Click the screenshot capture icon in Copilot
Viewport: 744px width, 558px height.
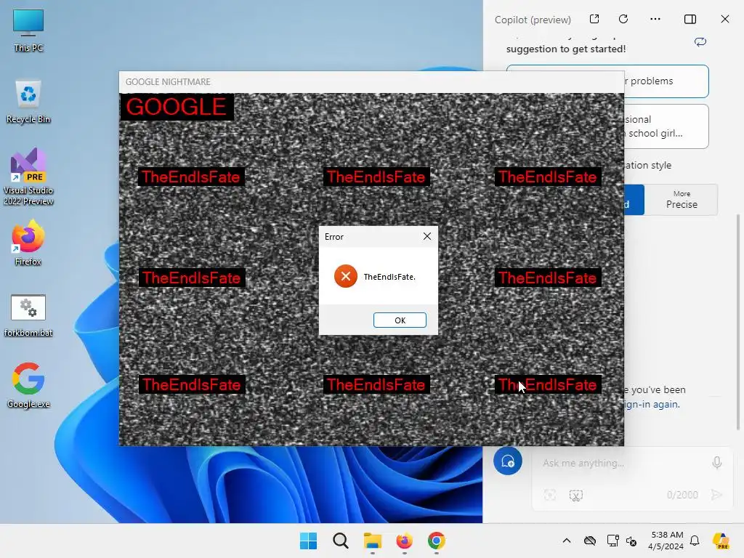point(575,496)
